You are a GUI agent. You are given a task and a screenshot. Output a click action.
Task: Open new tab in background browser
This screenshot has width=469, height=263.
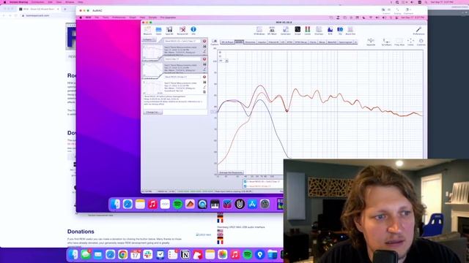point(65,9)
